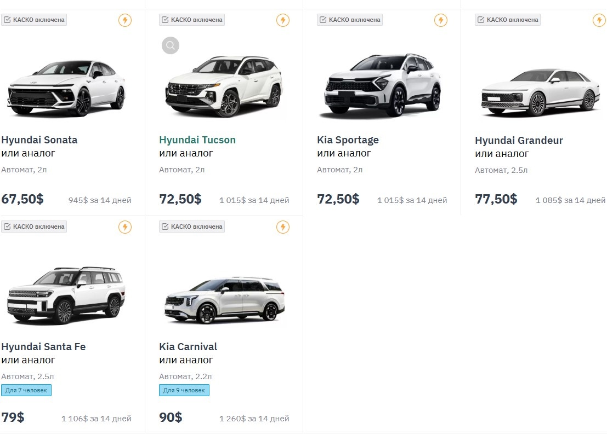Open the magnifier zoom icon on Tucson photo
Viewport: 607px width, 435px height.
171,45
